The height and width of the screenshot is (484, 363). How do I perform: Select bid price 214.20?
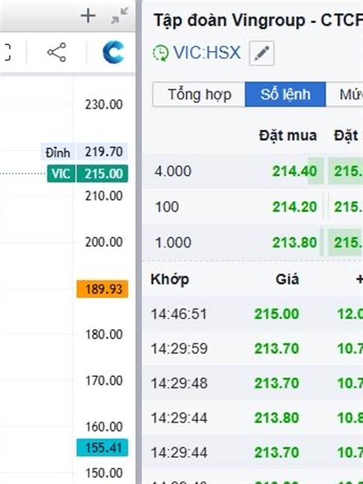295,207
